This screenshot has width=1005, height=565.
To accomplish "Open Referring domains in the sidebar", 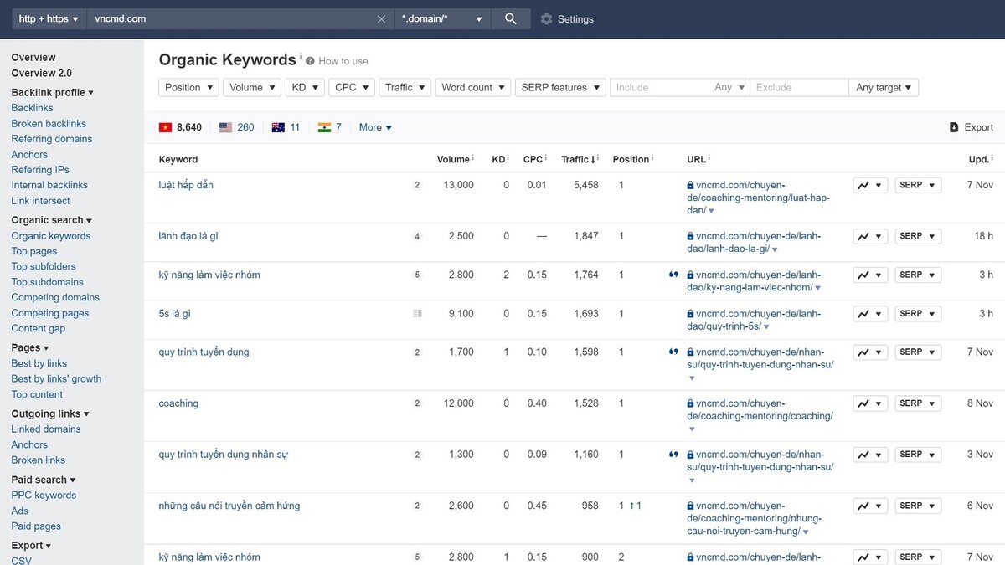I will tap(52, 139).
